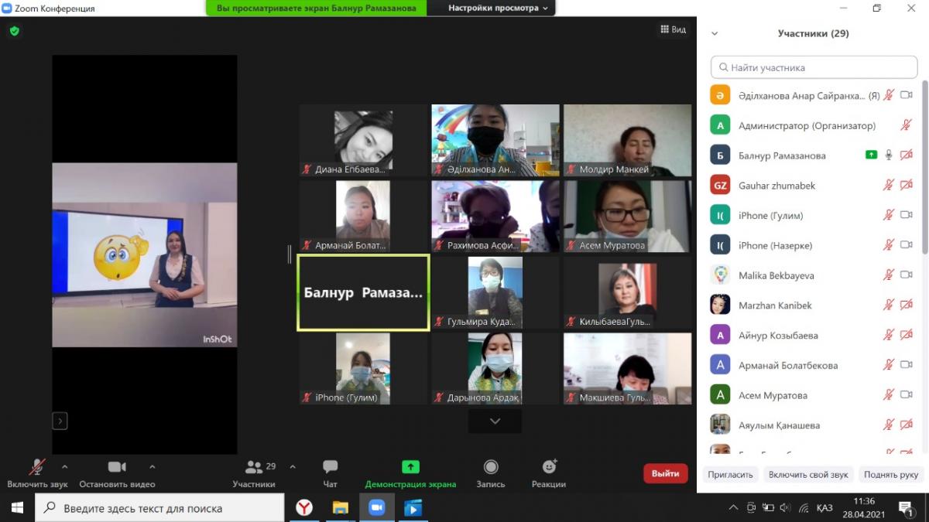Expand audio options arrow beside microphone
The height and width of the screenshot is (522, 929).
click(x=64, y=466)
